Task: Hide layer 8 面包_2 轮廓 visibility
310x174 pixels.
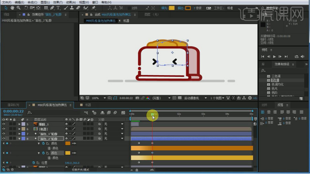Action: tap(3, 139)
